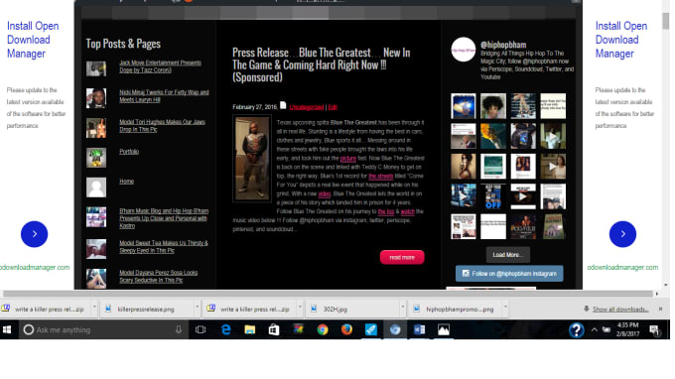Click Load More on the Instagram feed
Screen dimensions: 675x379
point(508,255)
